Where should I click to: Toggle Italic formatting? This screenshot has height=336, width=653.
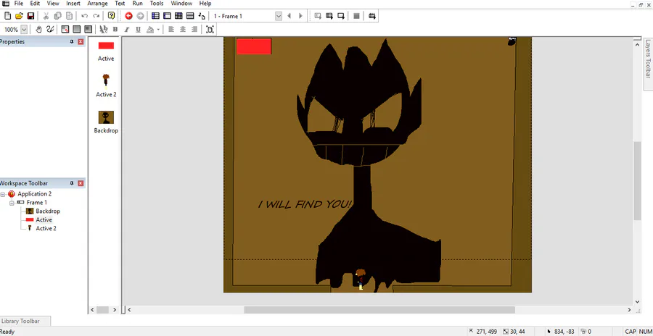[126, 29]
